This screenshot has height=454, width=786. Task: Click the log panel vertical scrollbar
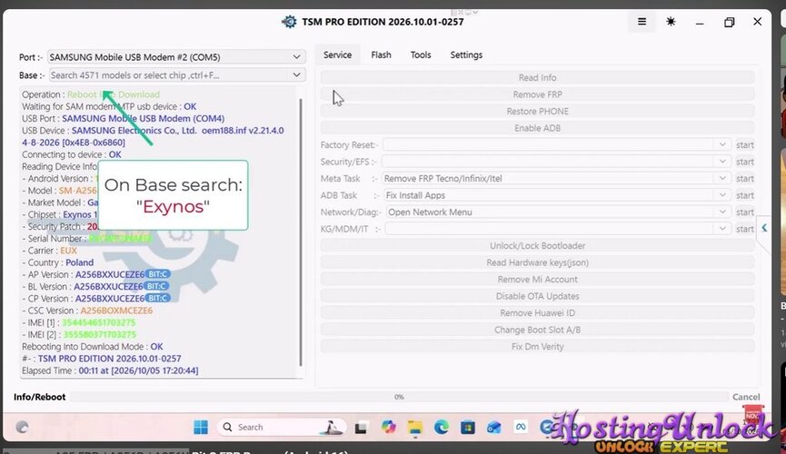coord(300,232)
